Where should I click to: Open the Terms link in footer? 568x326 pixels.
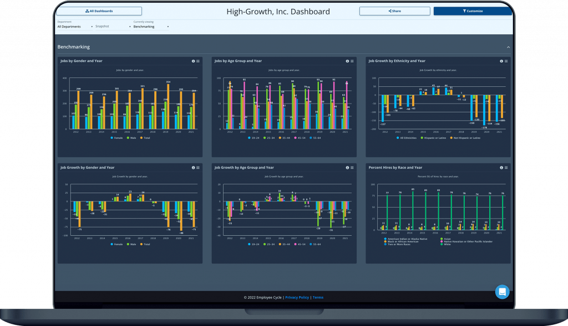point(318,297)
